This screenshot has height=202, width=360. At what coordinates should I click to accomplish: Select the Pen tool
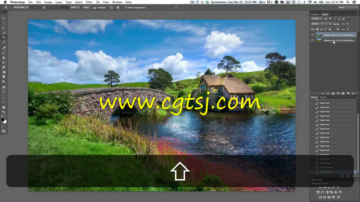pyautogui.click(x=4, y=87)
